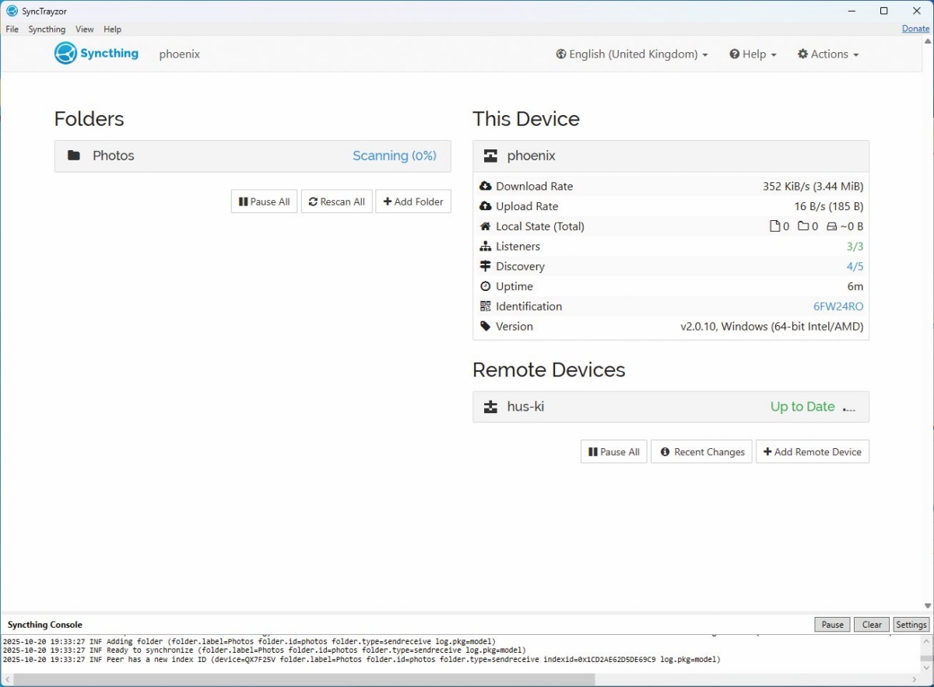Click the phoenix device icon
This screenshot has width=934, height=687.
pyautogui.click(x=490, y=156)
